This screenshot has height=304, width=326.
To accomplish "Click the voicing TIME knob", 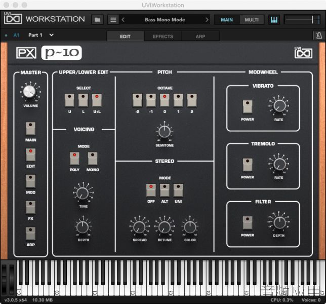I will click(83, 193).
